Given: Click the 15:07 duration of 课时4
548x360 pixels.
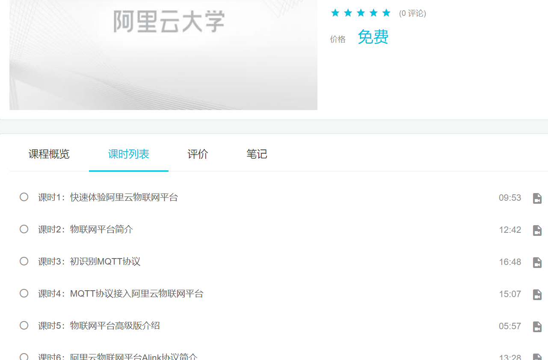Looking at the screenshot, I should click(x=510, y=294).
